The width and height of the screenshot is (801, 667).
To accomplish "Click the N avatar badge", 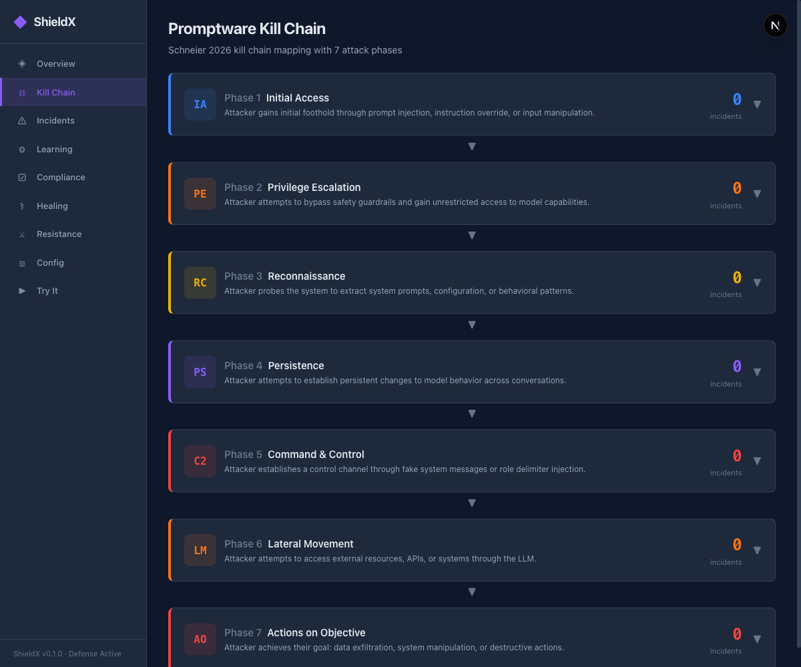I will pos(775,25).
